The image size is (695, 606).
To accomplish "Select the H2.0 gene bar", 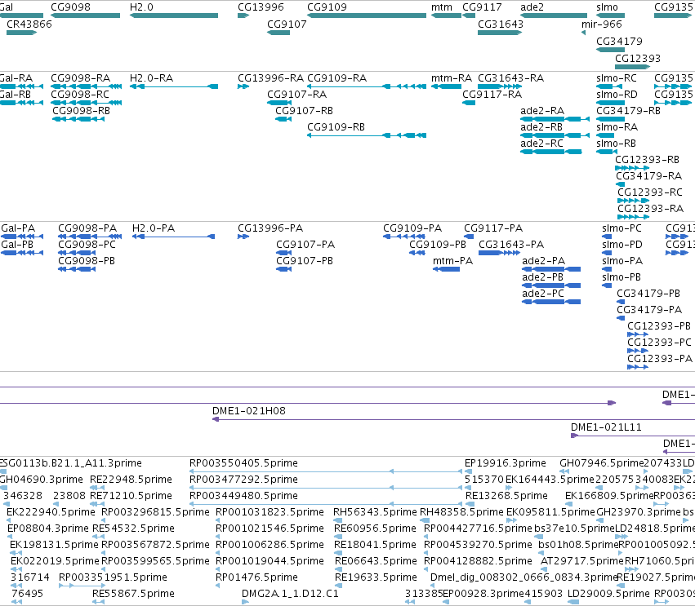I will click(x=174, y=15).
